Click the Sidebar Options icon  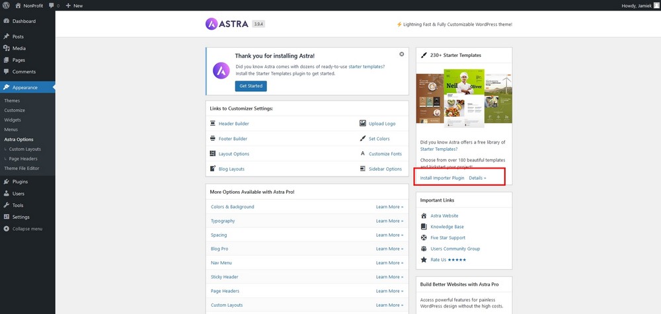[x=362, y=169]
